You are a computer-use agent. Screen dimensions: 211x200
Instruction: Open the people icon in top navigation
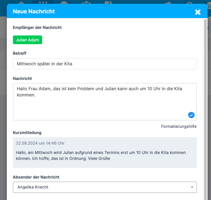[108, 2]
